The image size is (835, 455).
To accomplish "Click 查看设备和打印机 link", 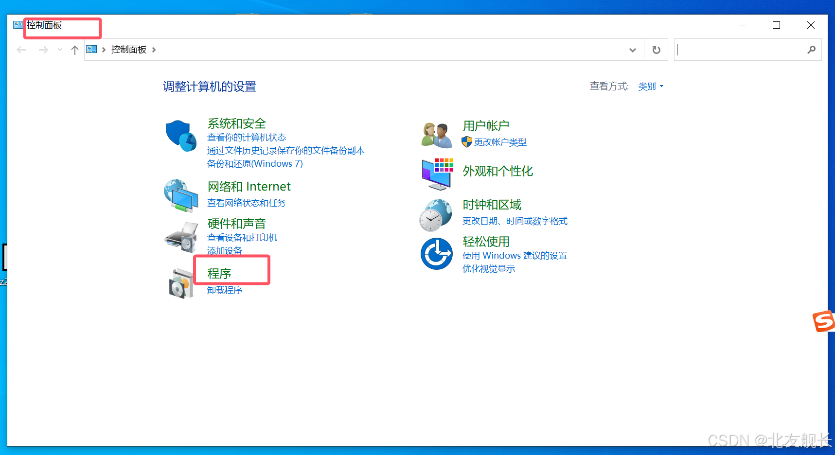I will (242, 238).
